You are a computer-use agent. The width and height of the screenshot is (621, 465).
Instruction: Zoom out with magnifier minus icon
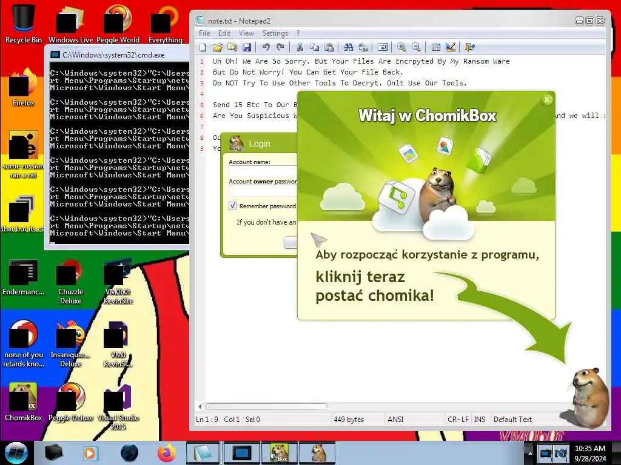(x=416, y=47)
